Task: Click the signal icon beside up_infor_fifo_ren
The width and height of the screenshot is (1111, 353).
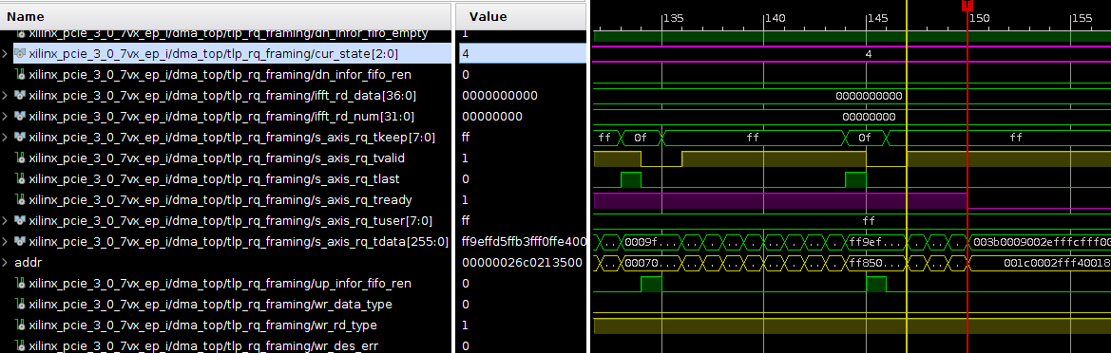Action: (x=21, y=283)
